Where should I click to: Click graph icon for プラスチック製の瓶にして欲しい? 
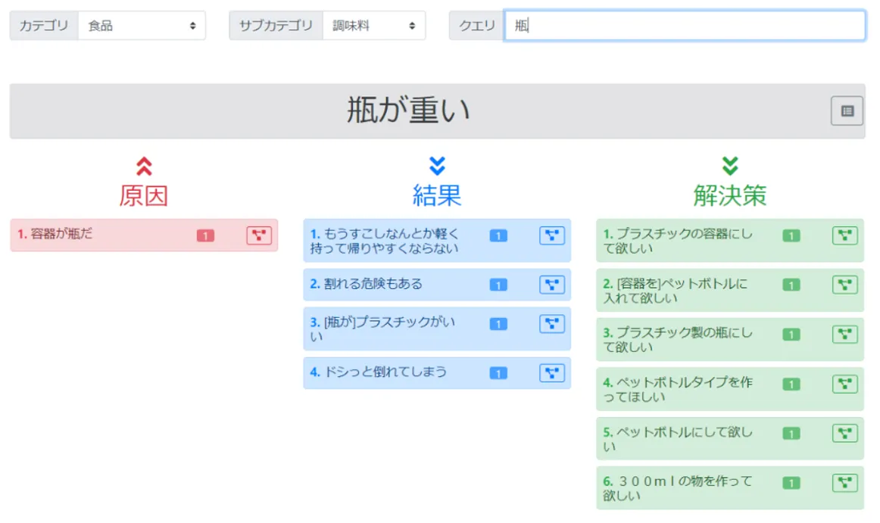click(844, 334)
